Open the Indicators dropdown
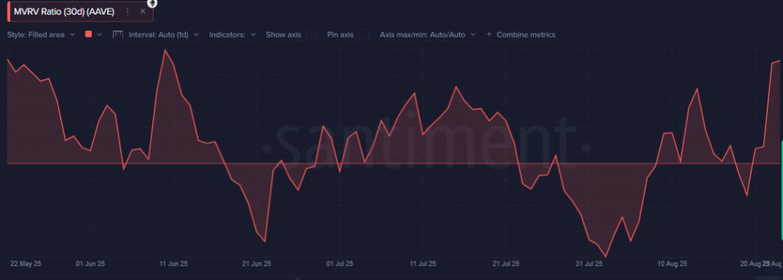783x280 pixels. tap(232, 34)
